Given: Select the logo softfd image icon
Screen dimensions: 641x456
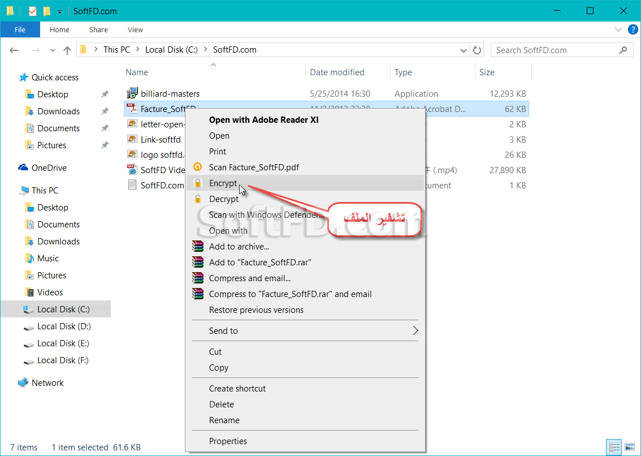Looking at the screenshot, I should pyautogui.click(x=132, y=154).
